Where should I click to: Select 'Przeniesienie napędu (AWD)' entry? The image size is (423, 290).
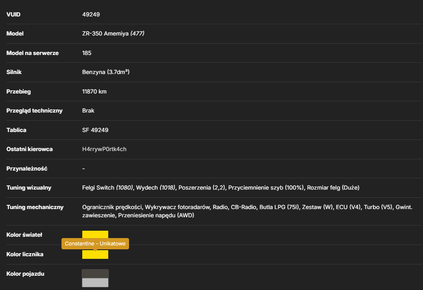click(156, 215)
